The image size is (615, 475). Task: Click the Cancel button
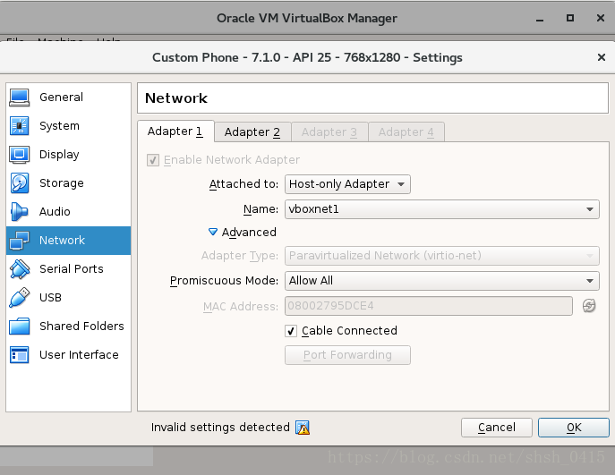pyautogui.click(x=497, y=428)
